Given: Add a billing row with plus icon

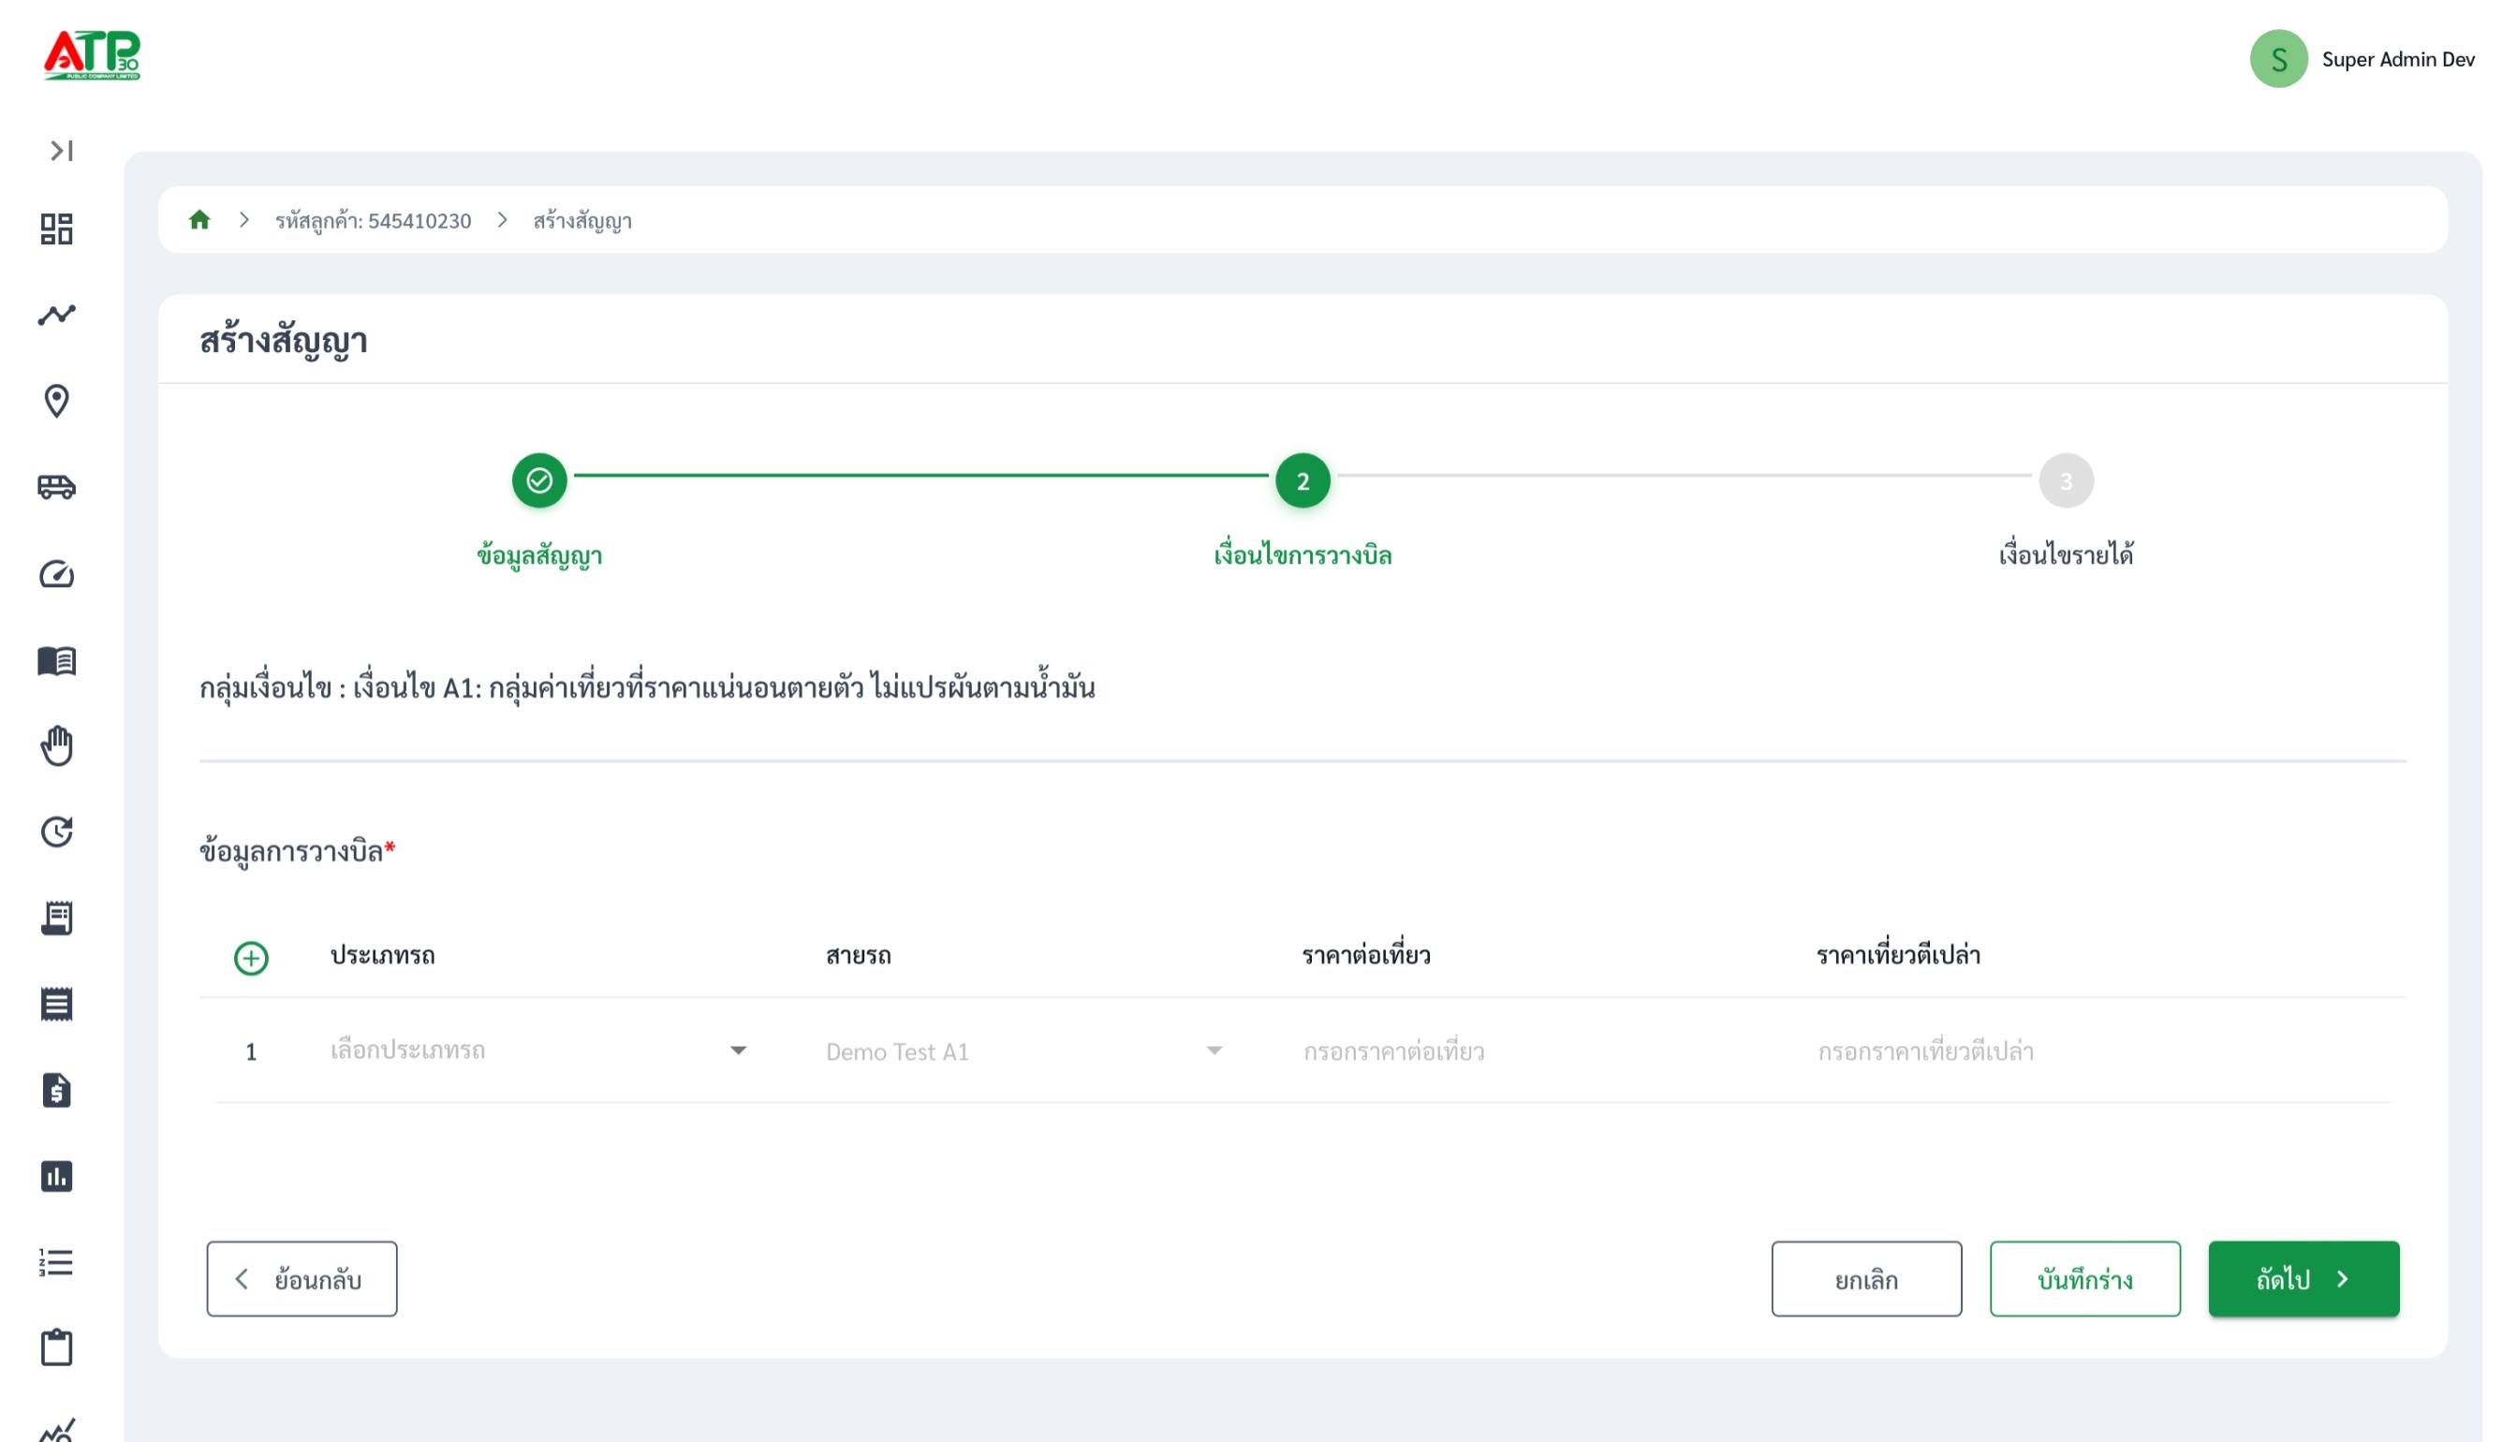Looking at the screenshot, I should pyautogui.click(x=251, y=958).
